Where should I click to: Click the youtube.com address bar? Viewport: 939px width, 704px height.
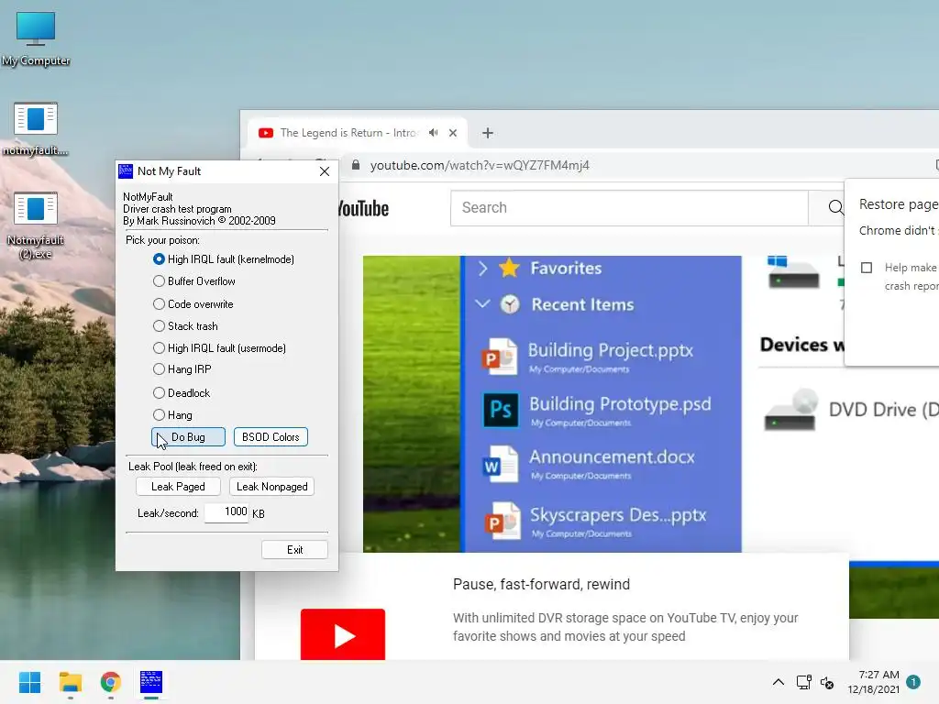(x=480, y=165)
